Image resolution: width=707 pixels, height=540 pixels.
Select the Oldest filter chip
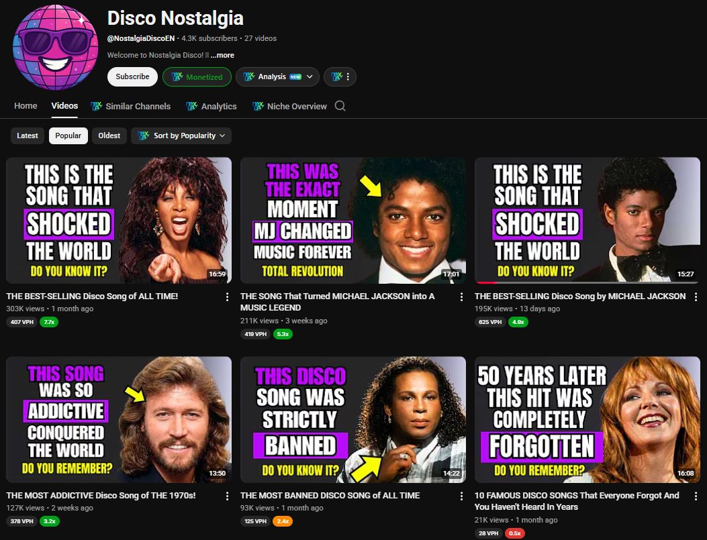[x=109, y=136]
